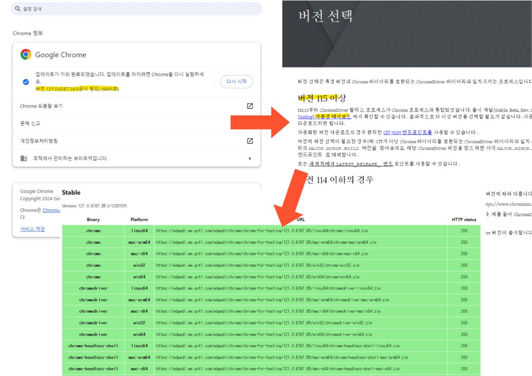Screen dimensions: 532x376
Task: Click the 200 status in chromedriver win64 row
Action: (464, 334)
